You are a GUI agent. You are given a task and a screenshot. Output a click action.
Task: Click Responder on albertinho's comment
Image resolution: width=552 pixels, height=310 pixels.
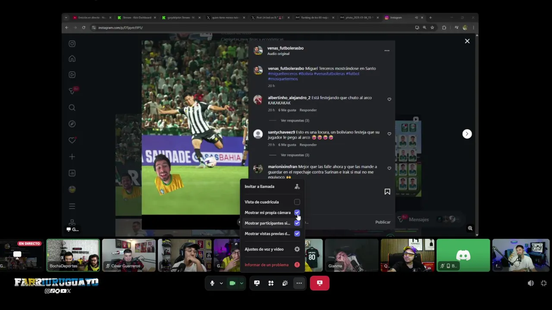pos(308,110)
